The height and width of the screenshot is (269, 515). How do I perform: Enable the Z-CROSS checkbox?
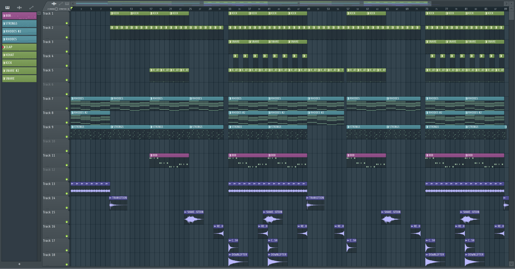coord(56,9)
